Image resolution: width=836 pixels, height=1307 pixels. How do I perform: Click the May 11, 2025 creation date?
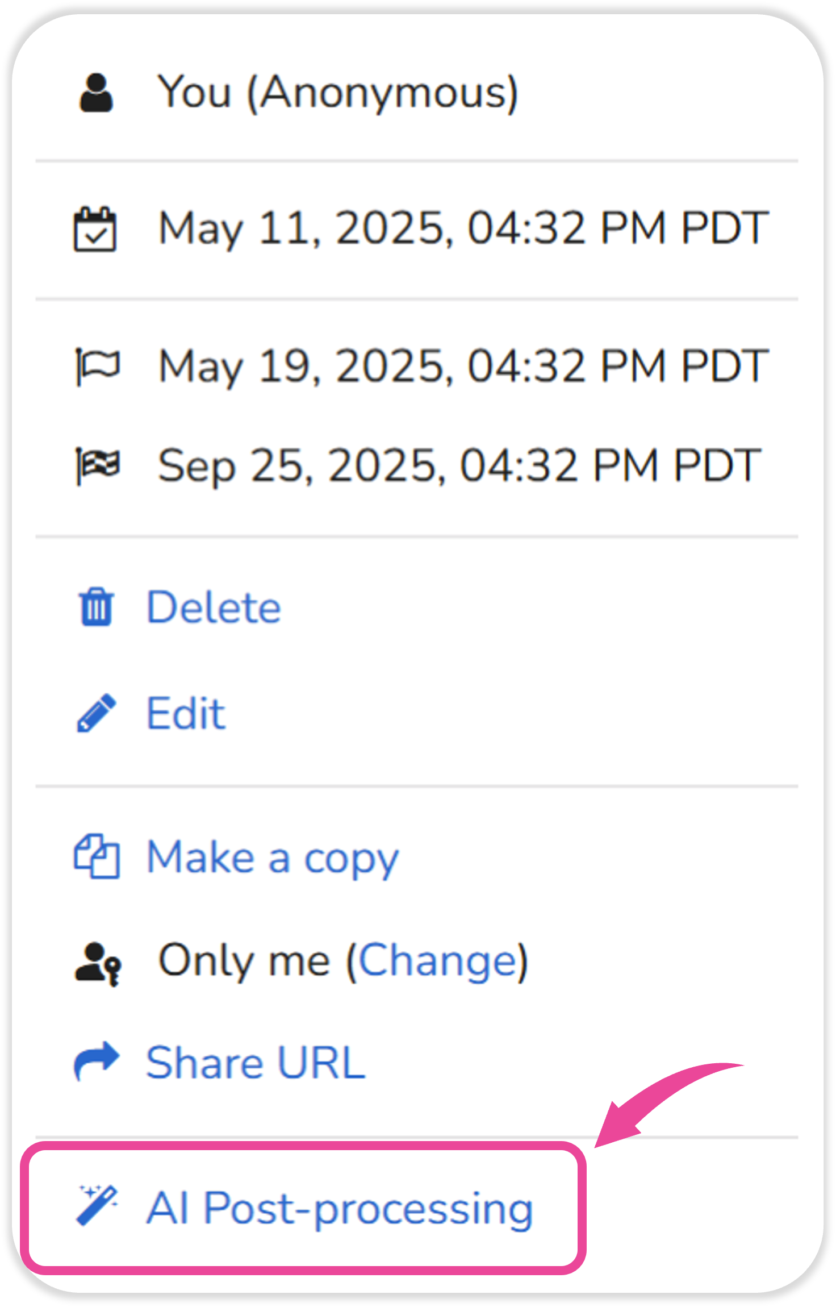click(463, 228)
